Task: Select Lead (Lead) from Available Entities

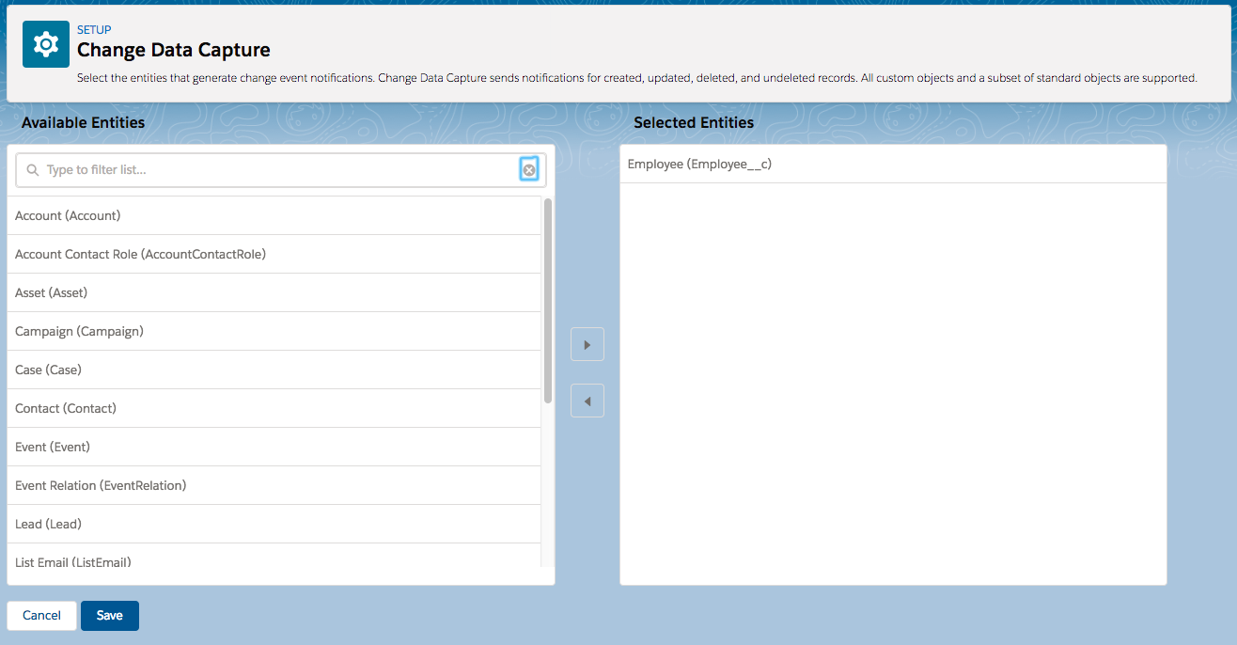Action: coord(46,524)
